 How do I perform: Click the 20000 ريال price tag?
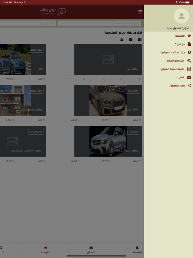coord(132,91)
